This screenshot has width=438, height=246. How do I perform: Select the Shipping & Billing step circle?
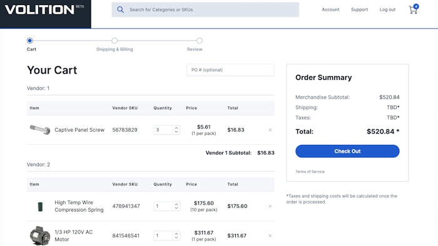(x=115, y=41)
